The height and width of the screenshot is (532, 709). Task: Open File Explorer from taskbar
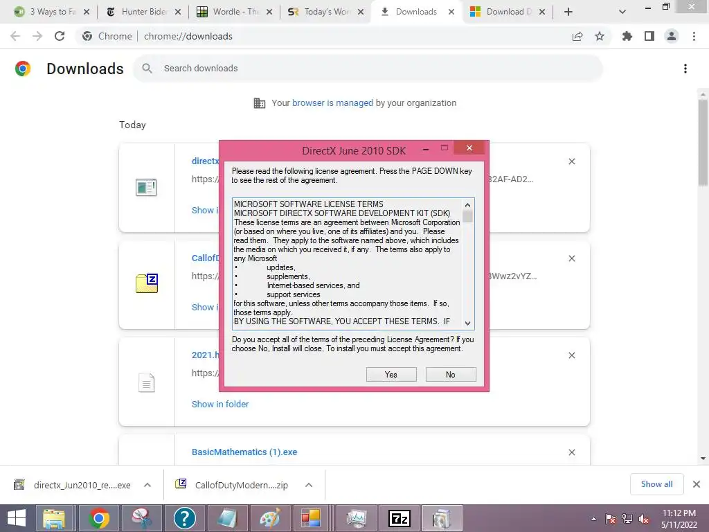54,518
